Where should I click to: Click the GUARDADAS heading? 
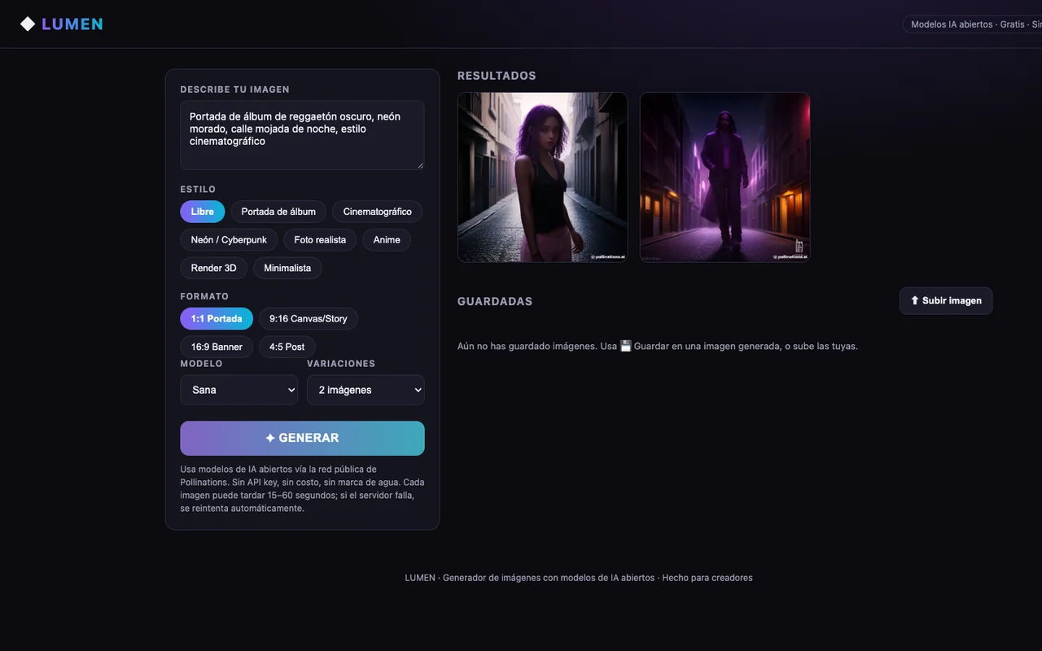click(x=495, y=301)
